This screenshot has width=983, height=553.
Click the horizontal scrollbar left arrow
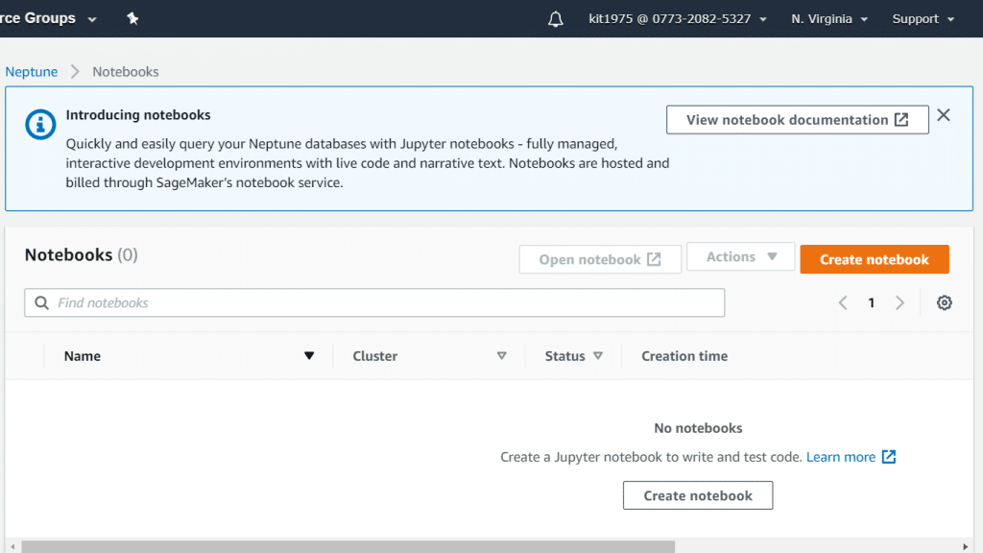coord(12,546)
